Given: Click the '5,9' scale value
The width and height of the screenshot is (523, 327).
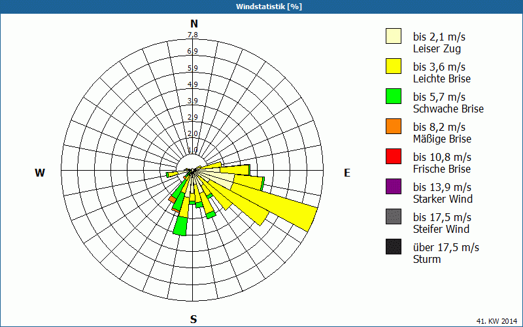Looking at the screenshot, I should coord(192,68).
